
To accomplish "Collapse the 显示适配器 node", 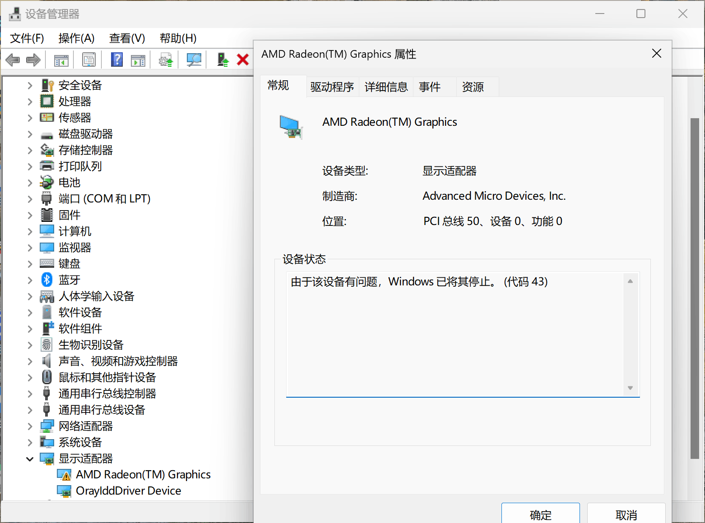I will 30,459.
